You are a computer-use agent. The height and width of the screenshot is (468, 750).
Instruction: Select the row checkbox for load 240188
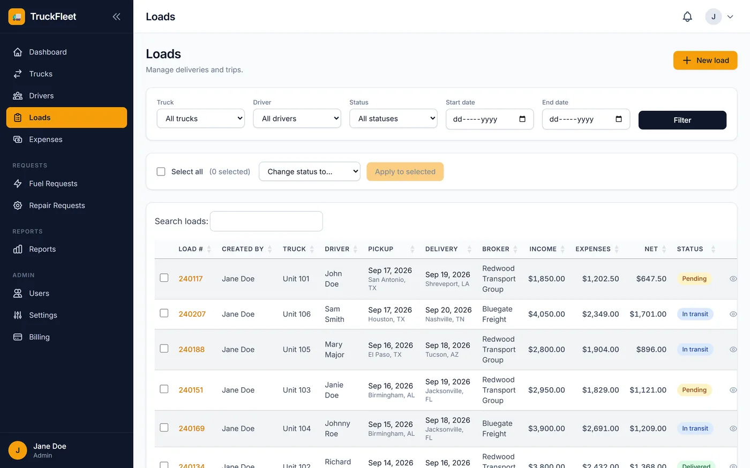point(164,348)
